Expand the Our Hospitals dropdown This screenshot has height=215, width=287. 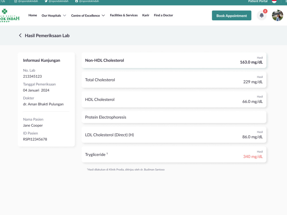(54, 15)
